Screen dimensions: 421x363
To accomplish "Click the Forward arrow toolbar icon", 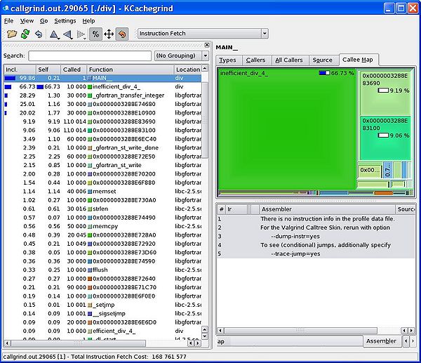I will pos(81,34).
